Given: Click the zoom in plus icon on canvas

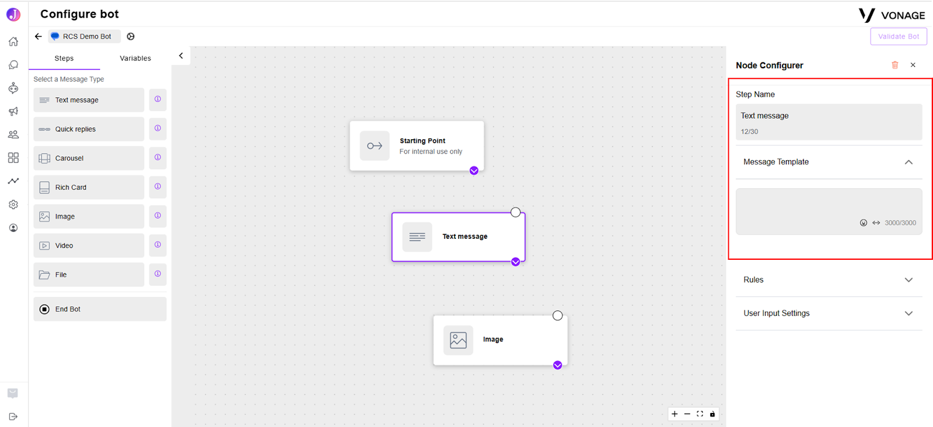Looking at the screenshot, I should click(675, 414).
